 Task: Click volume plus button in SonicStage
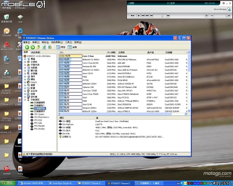pyautogui.click(x=229, y=16)
